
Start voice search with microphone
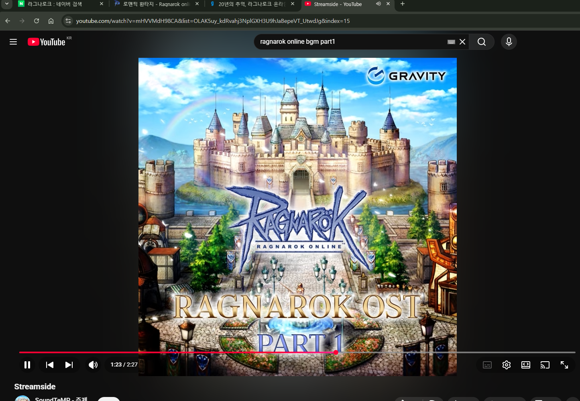(509, 42)
